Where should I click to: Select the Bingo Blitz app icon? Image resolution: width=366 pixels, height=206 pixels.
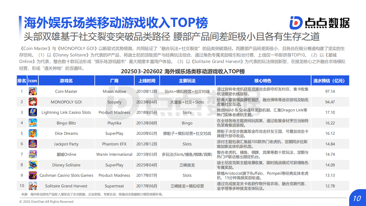(x=32, y=123)
